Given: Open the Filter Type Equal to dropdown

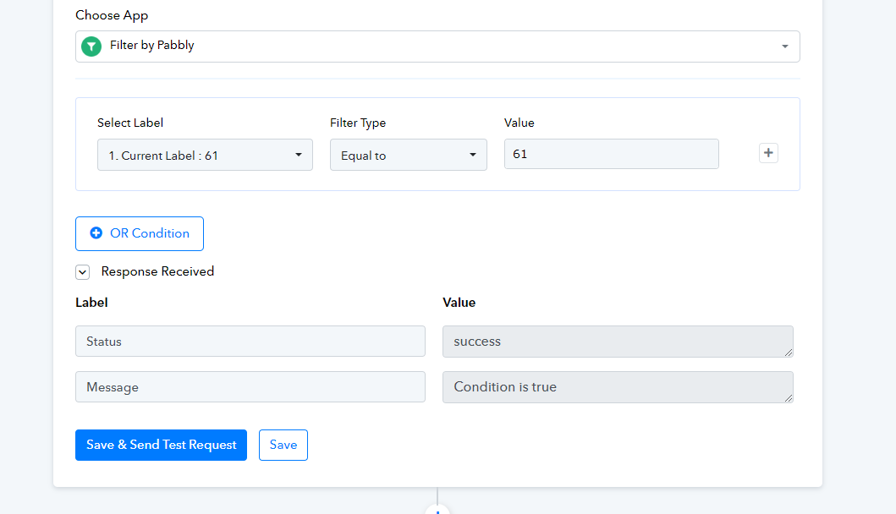Looking at the screenshot, I should pos(408,155).
